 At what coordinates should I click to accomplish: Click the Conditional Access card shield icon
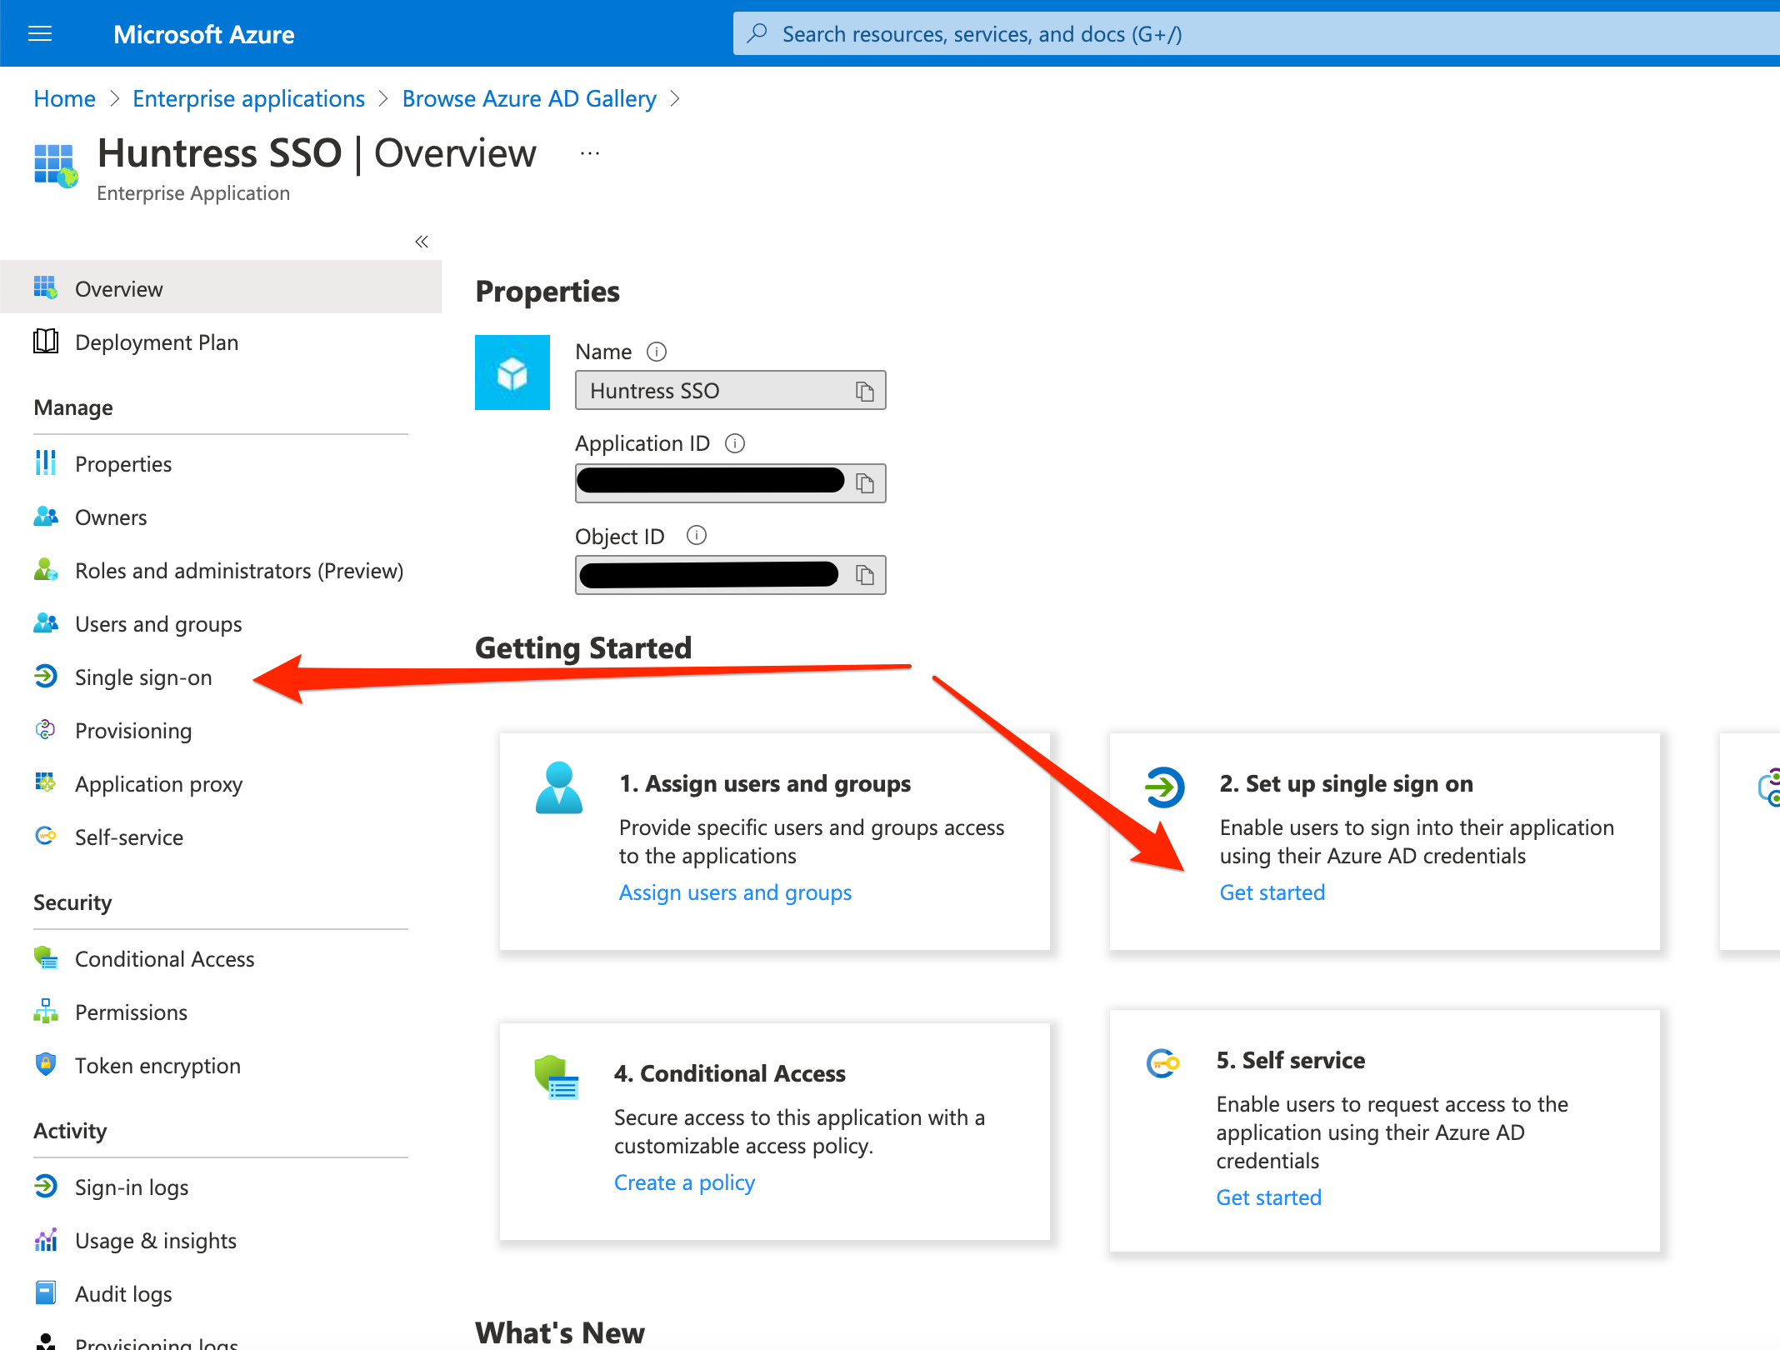(x=556, y=1077)
